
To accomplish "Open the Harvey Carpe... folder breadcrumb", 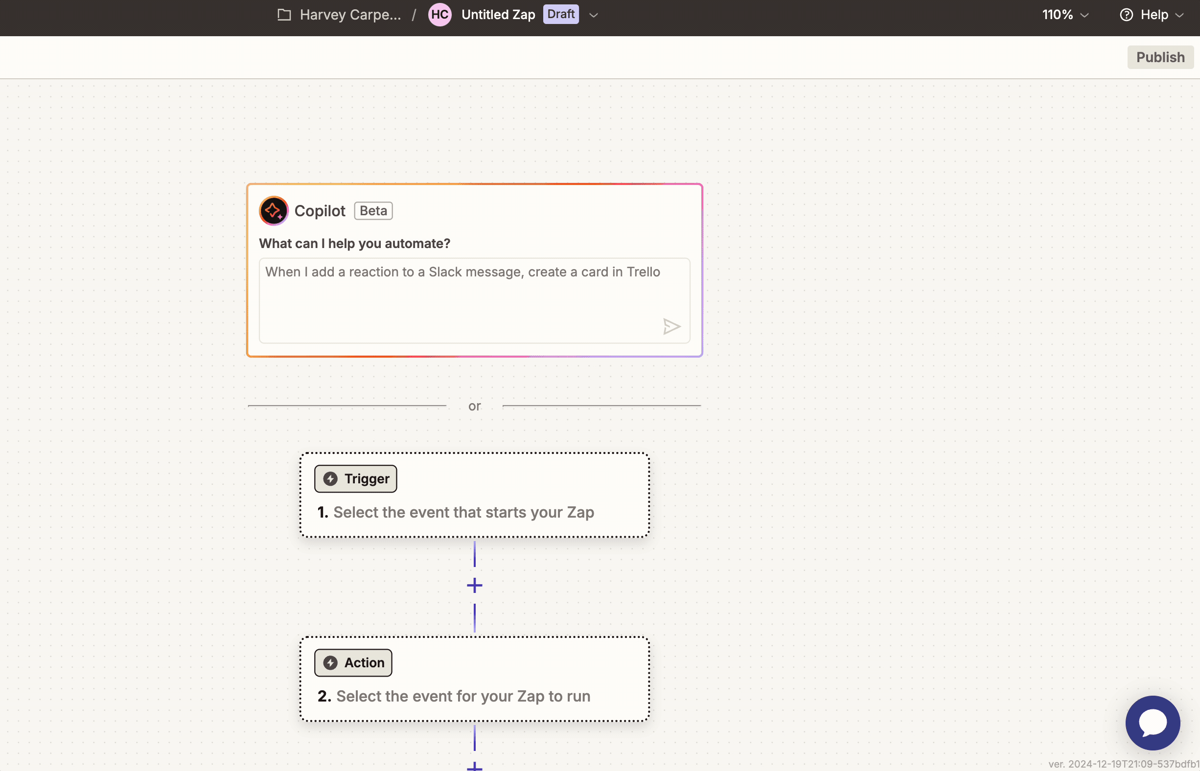I will tap(349, 15).
